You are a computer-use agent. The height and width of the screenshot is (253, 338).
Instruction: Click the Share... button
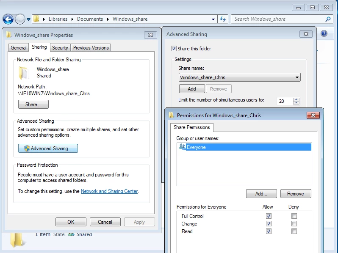pyautogui.click(x=33, y=104)
